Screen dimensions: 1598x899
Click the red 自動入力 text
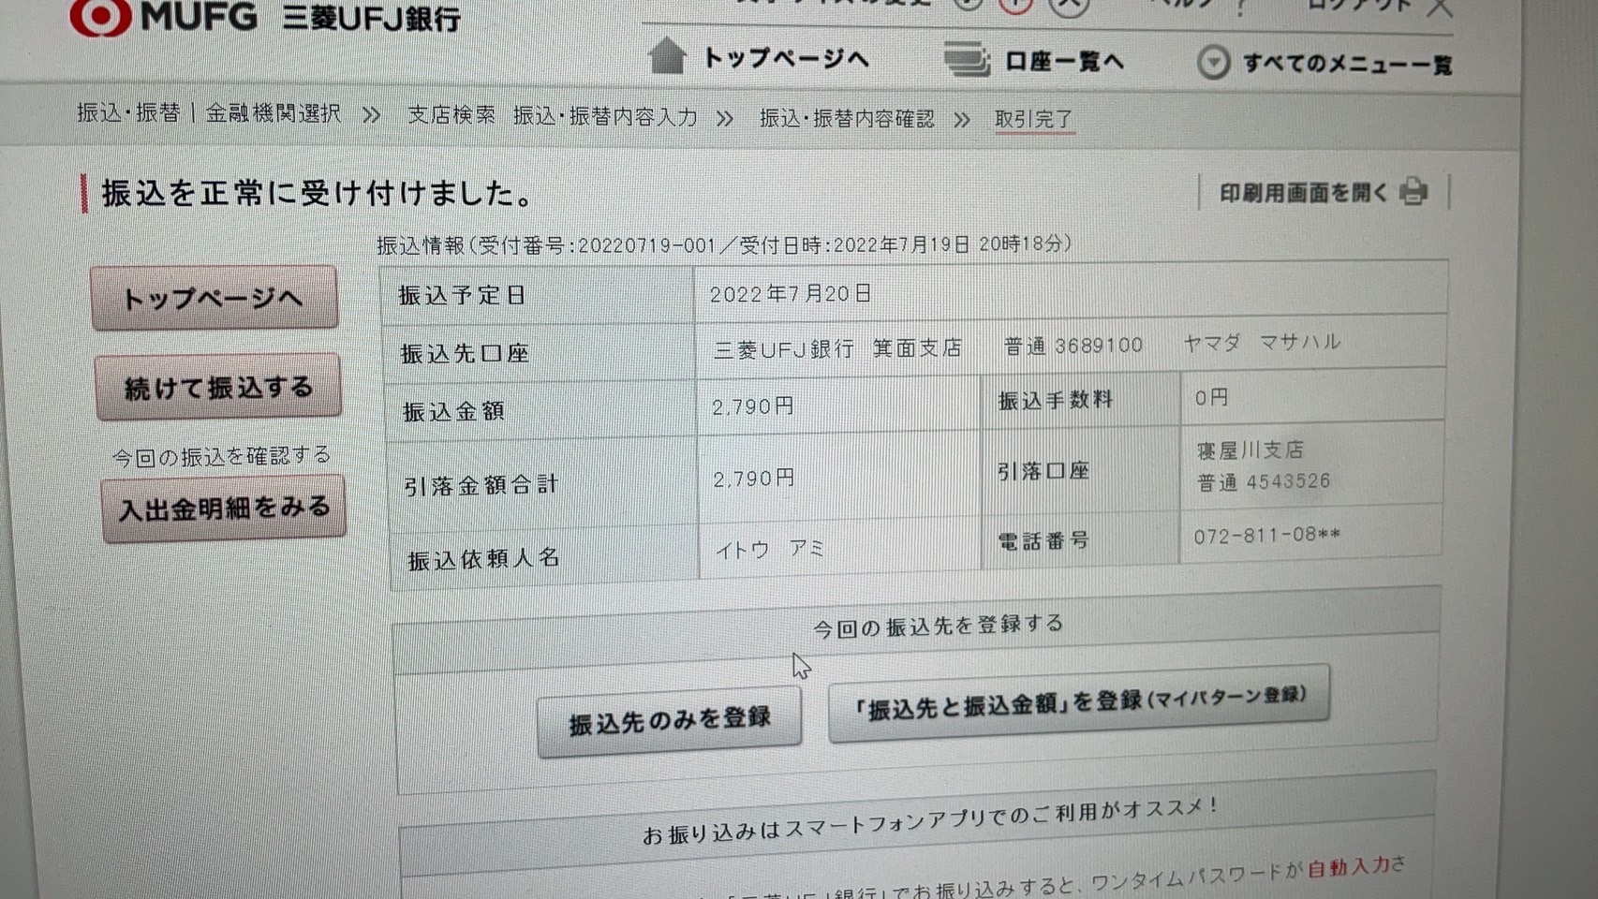click(1349, 867)
